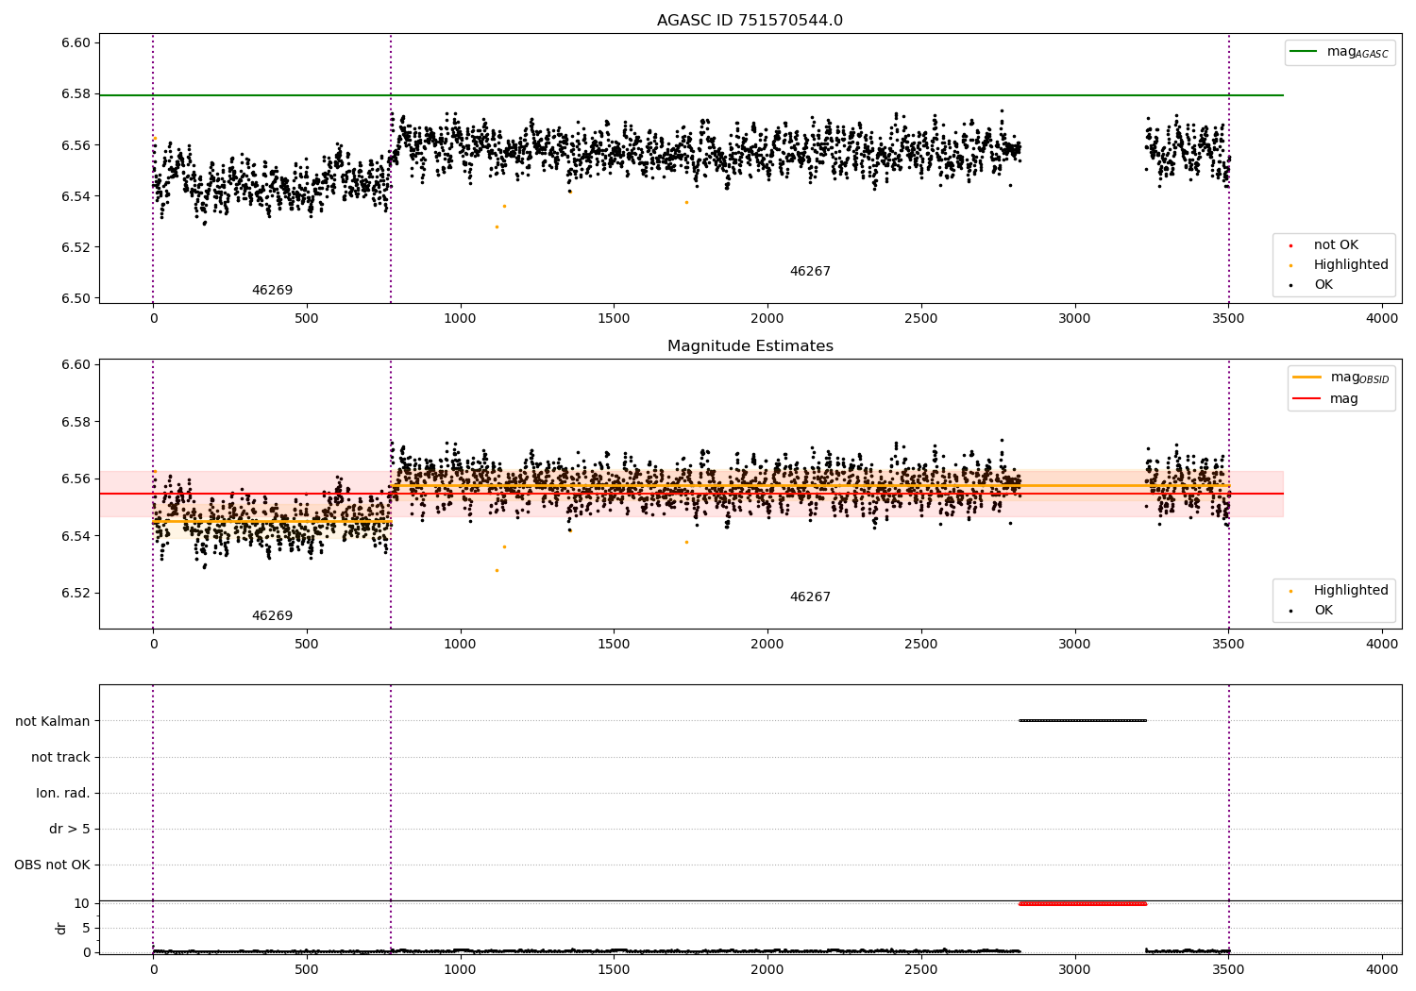Screen dimensions: 1416x991
Task: Click the orange line sample in middle legend
Action: (1306, 378)
